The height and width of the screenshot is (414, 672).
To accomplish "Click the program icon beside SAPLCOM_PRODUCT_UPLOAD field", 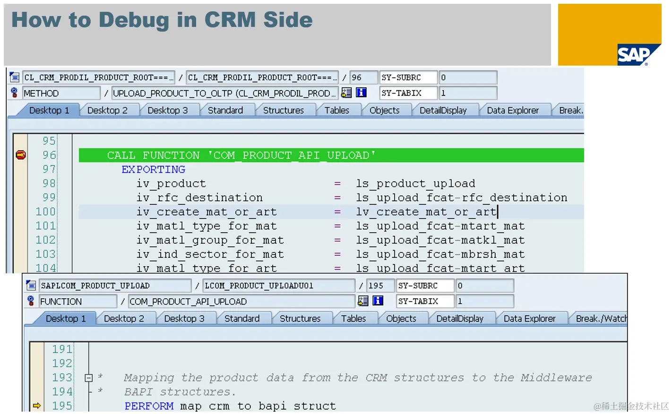I will pos(31,285).
